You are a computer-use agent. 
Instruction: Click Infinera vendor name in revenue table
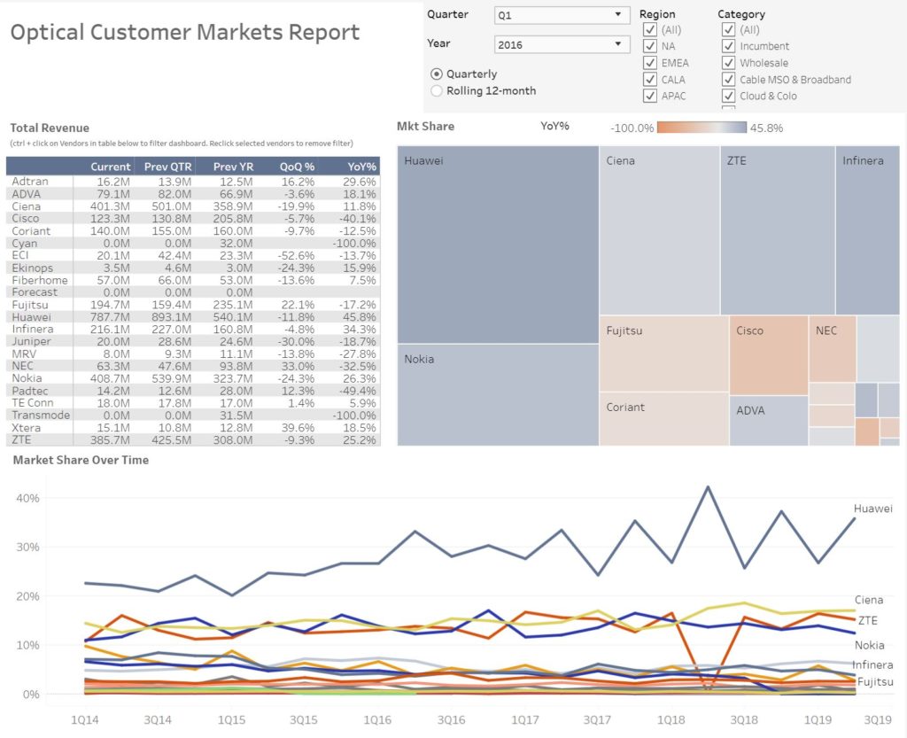[33, 329]
